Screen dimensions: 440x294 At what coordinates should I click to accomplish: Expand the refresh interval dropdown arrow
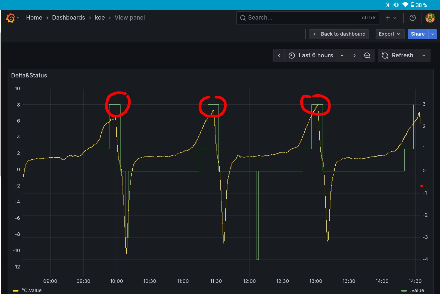[424, 55]
